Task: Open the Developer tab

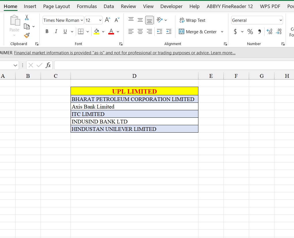Action: point(171,6)
